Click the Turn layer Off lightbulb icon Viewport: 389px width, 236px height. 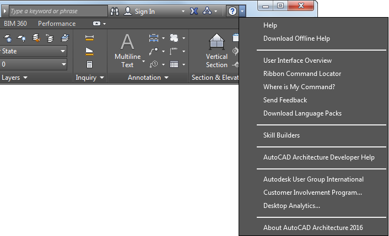21,38
